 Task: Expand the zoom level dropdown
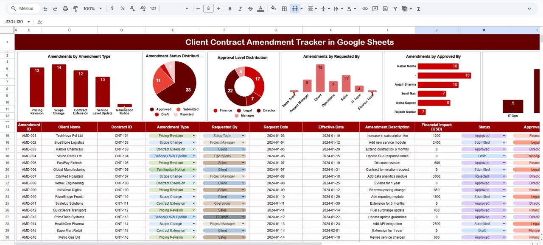(x=101, y=8)
